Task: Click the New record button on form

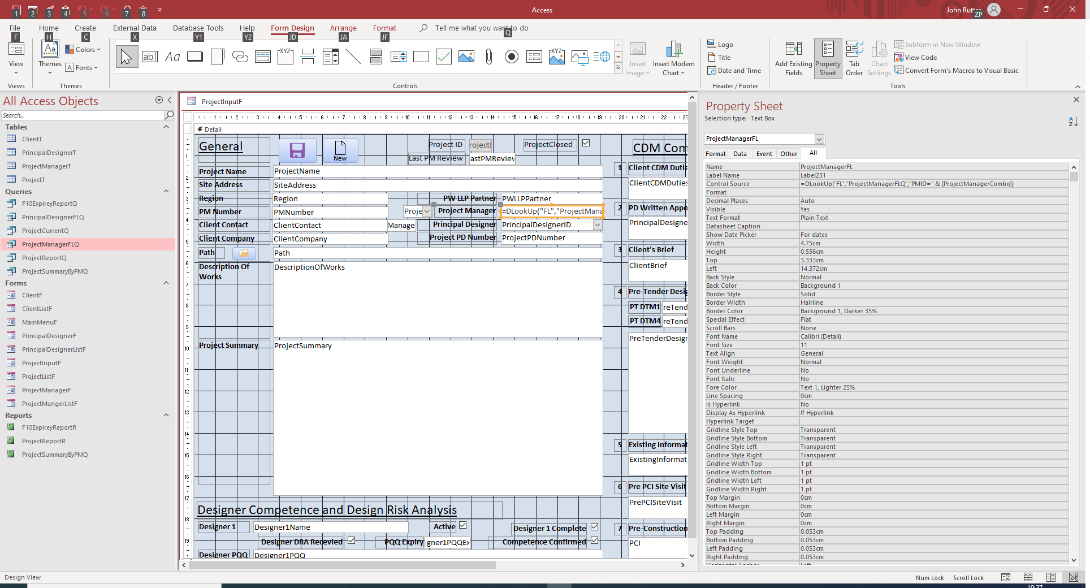Action: (340, 150)
